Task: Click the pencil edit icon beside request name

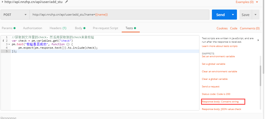Action: click(67, 2)
